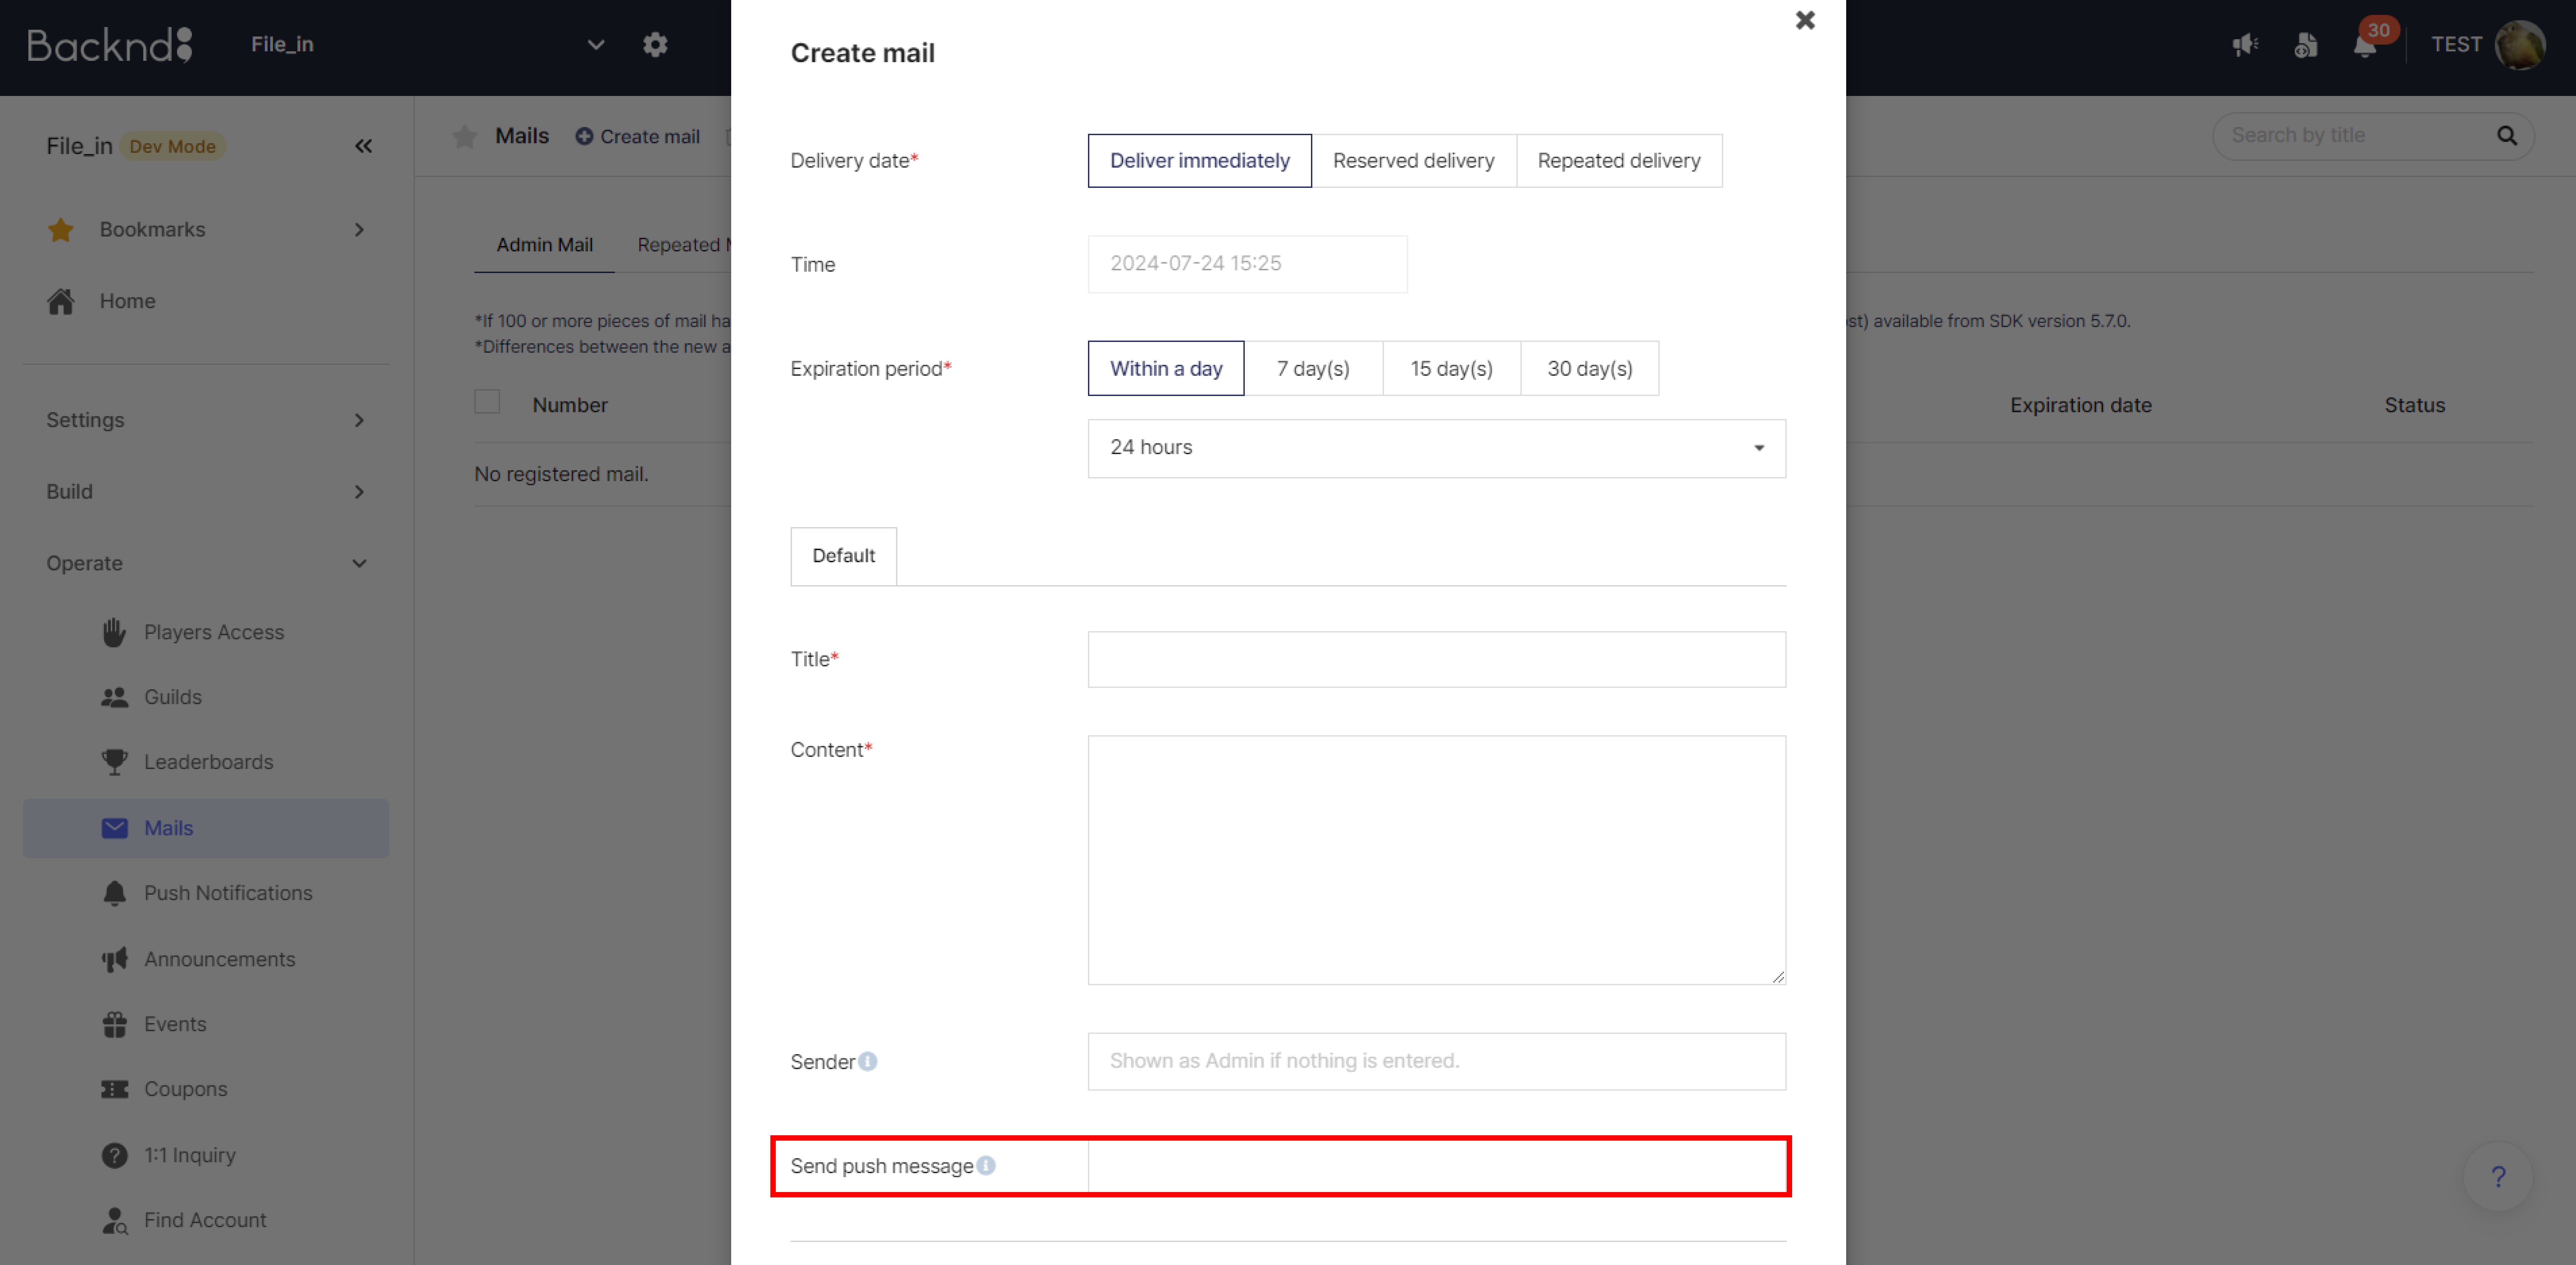Expand the Settings section
This screenshot has height=1265, width=2576.
click(x=206, y=420)
